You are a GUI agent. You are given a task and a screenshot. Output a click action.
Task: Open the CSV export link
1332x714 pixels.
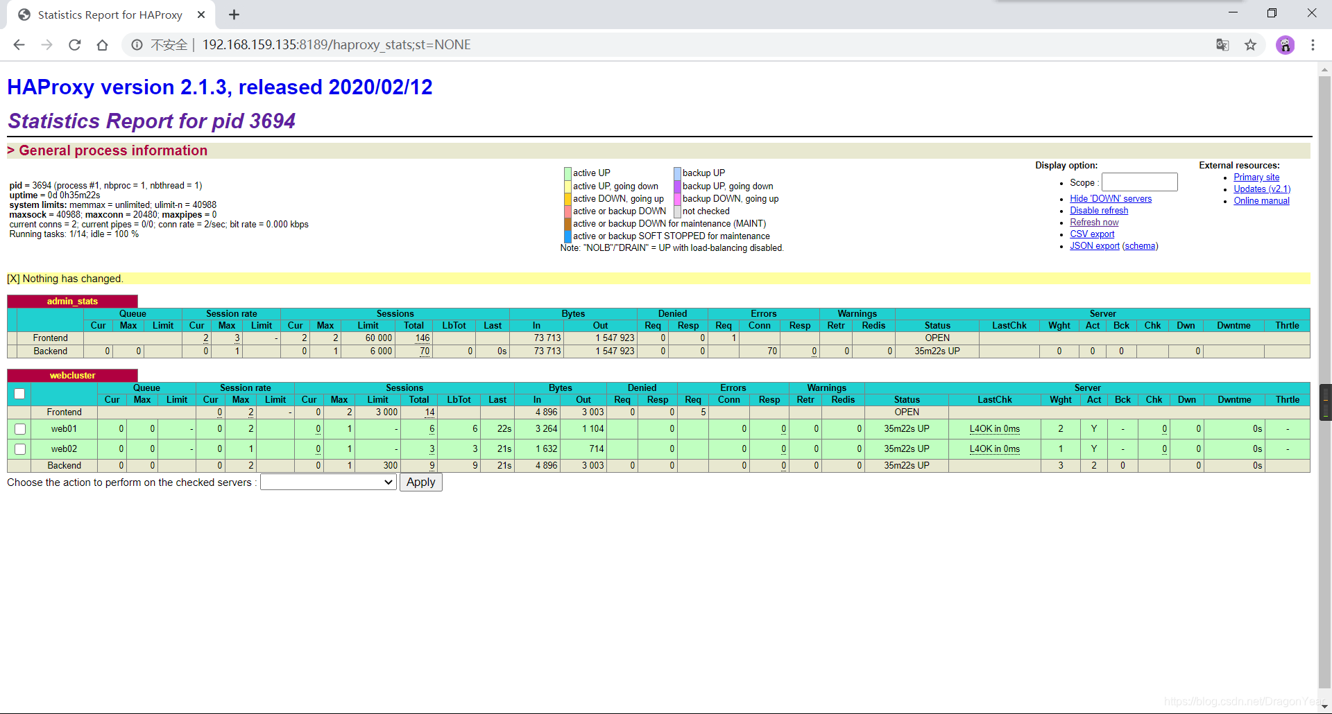coord(1092,234)
